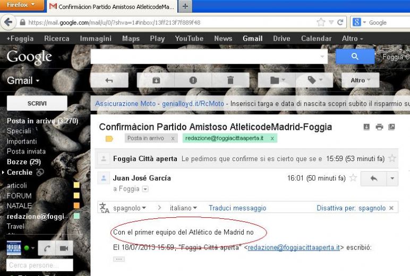This screenshot has width=410, height=276.
Task: Change source language from spagnolo
Action: point(130,208)
